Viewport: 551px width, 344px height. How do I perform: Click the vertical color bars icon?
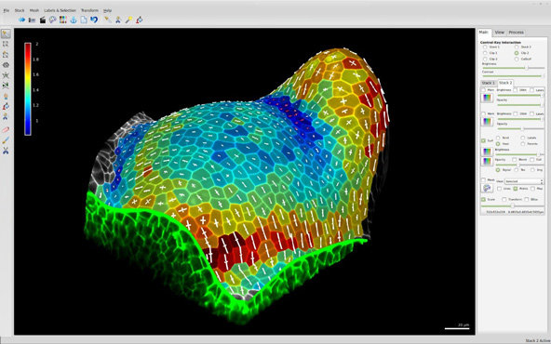tap(63, 20)
